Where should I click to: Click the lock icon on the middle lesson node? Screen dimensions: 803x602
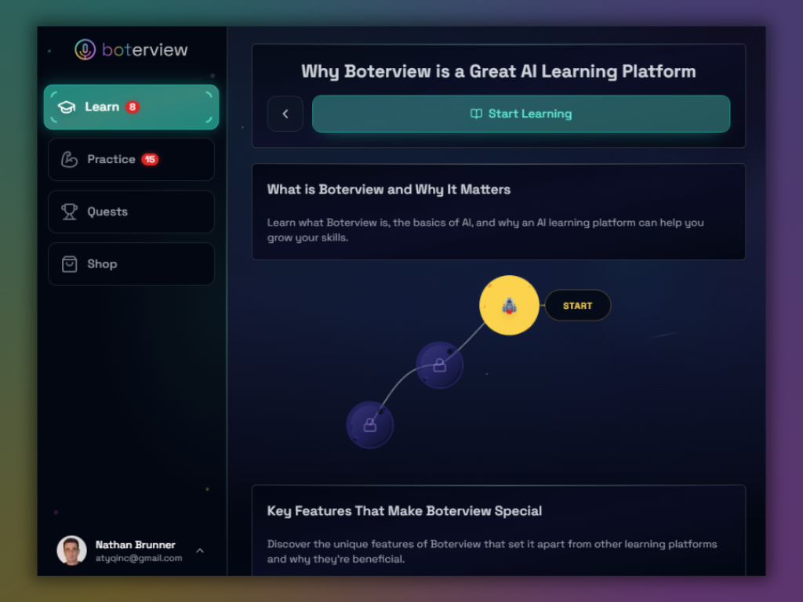[440, 364]
